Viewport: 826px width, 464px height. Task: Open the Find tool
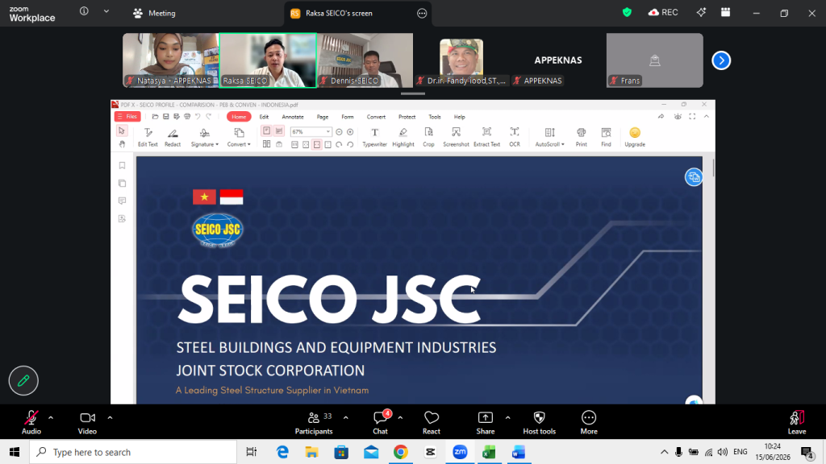pyautogui.click(x=607, y=137)
